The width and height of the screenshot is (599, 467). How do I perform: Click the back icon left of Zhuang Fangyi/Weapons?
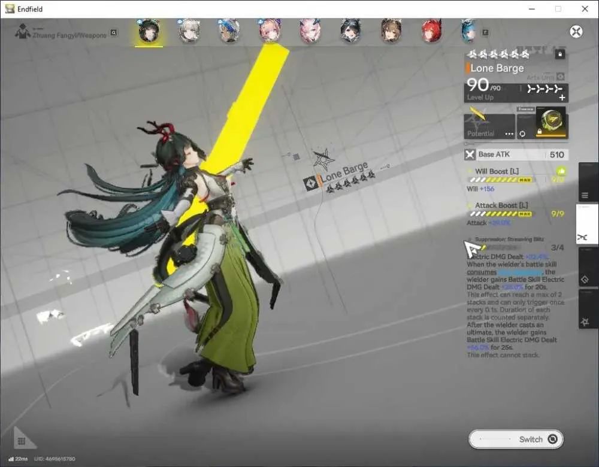[x=23, y=31]
